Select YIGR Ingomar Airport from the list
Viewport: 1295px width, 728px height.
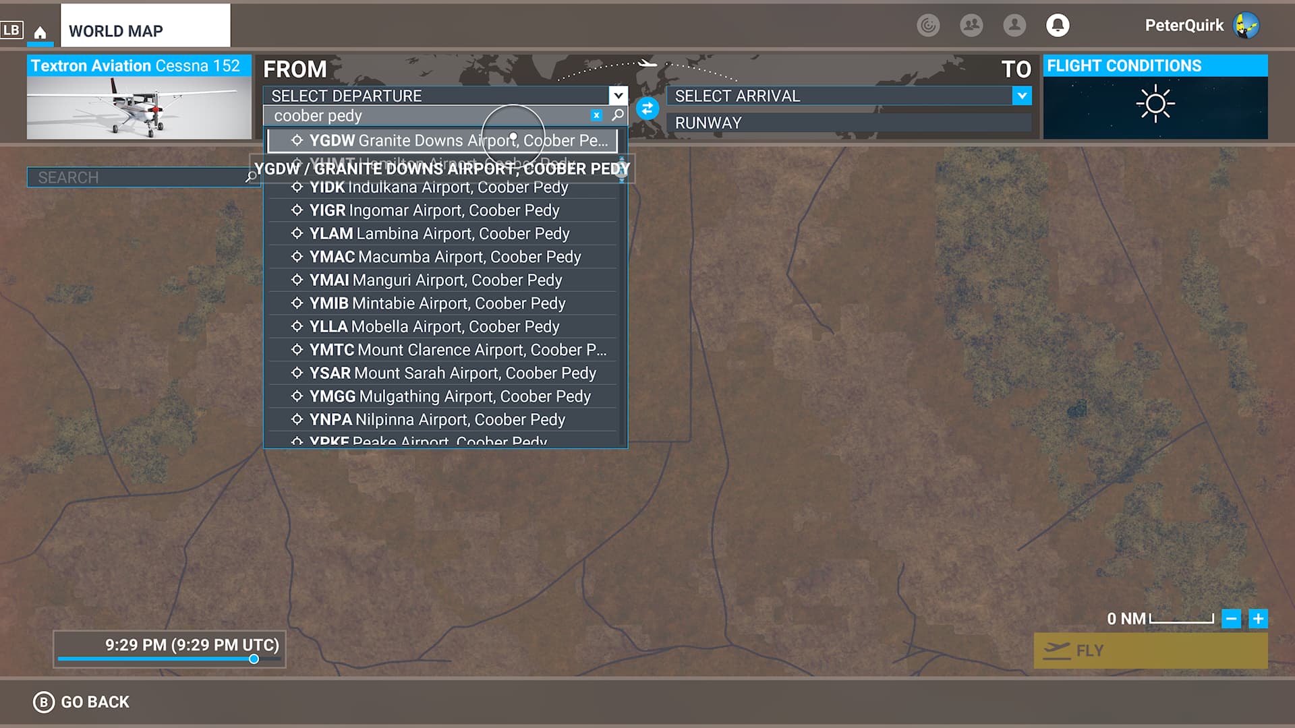(x=434, y=210)
